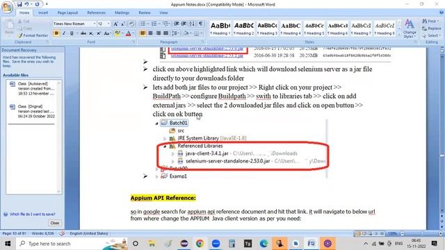Open the font size dropdown
The height and width of the screenshot is (250, 445).
tap(108, 24)
